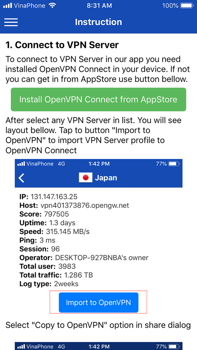Tap the Ping value 3 ms
The width and height of the screenshot is (197, 350).
(x=47, y=240)
